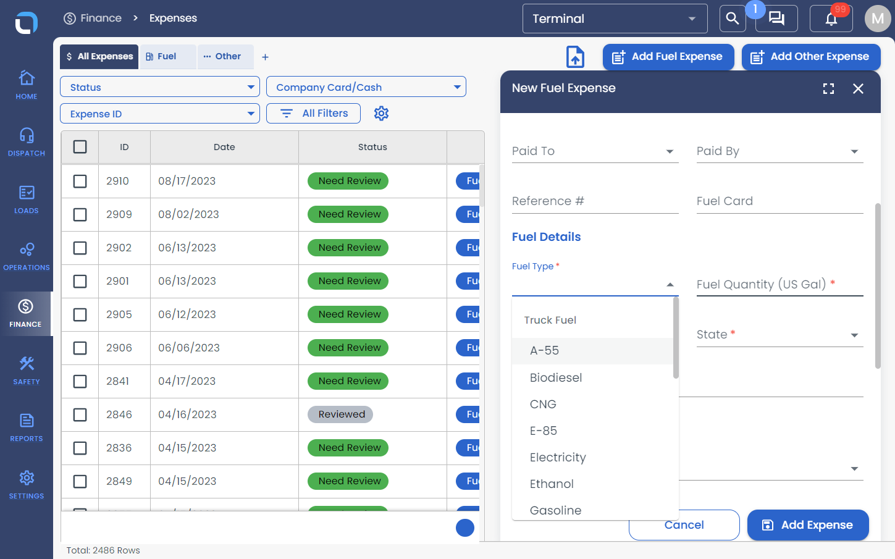Screen dimensions: 895x559
Task: Open the Terminal dropdown
Action: coord(615,19)
